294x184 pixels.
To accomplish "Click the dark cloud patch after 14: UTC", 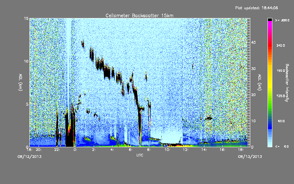I will click(x=209, y=118).
